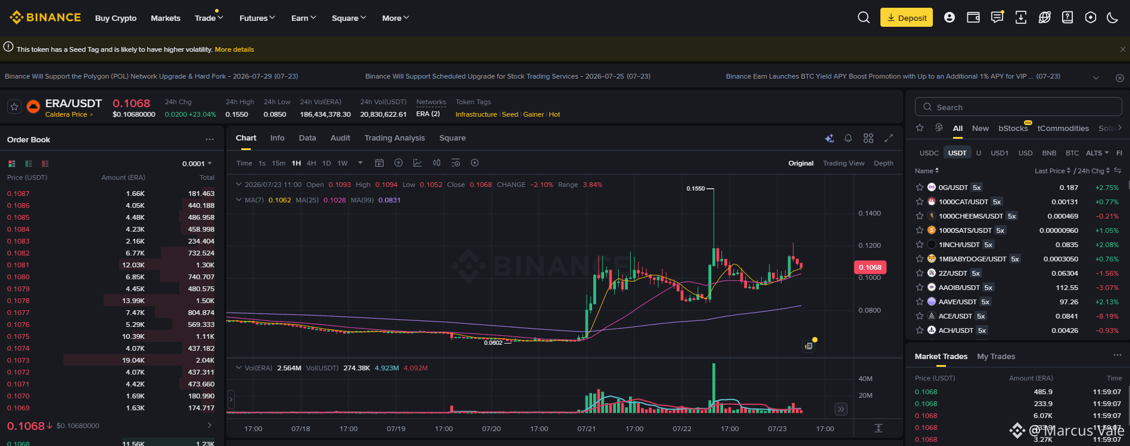Open the Futures menu dropdown
This screenshot has height=446, width=1130.
[x=257, y=18]
